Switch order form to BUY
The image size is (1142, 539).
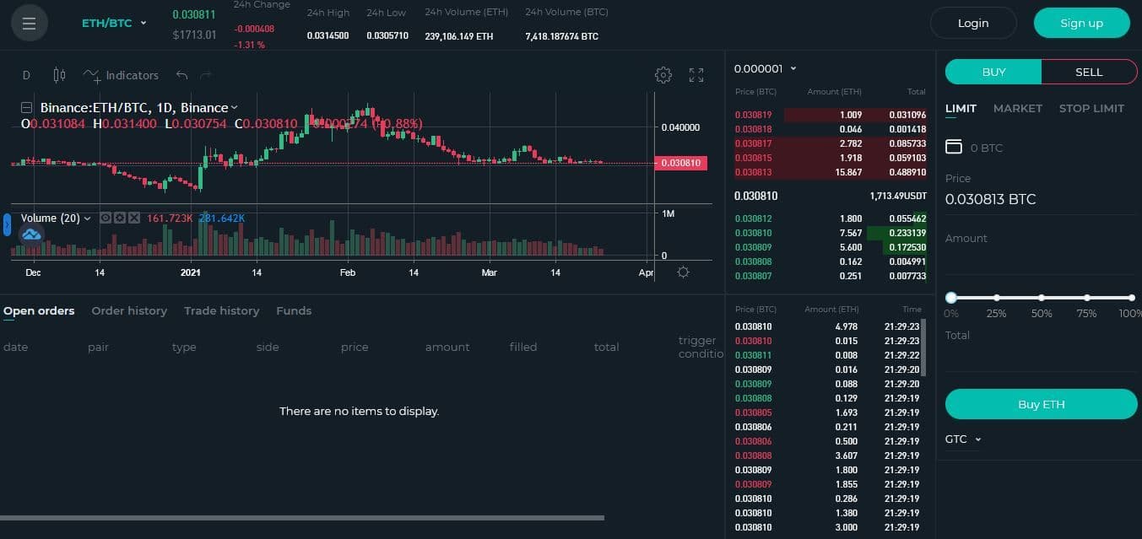pos(993,72)
